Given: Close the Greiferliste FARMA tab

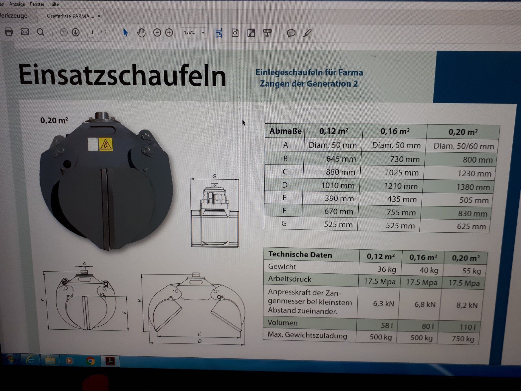Looking at the screenshot, I should click(x=99, y=16).
